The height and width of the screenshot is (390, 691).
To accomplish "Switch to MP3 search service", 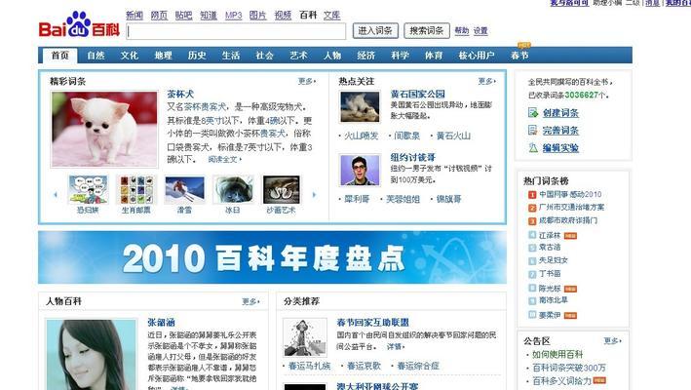I will pos(234,16).
